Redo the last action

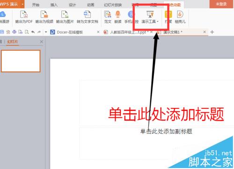coord(39,32)
